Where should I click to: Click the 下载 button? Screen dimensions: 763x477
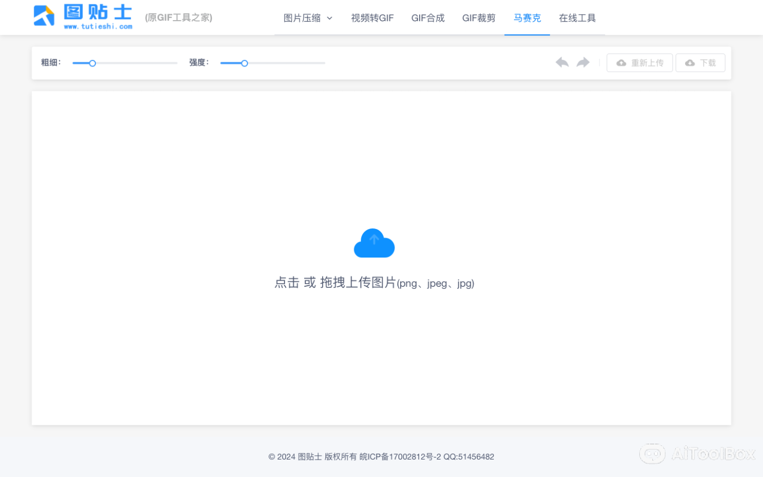[x=700, y=63]
